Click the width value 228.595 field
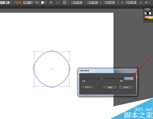This screenshot has width=153, height=119. point(110,2)
